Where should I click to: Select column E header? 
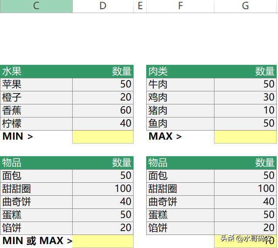[x=140, y=6]
